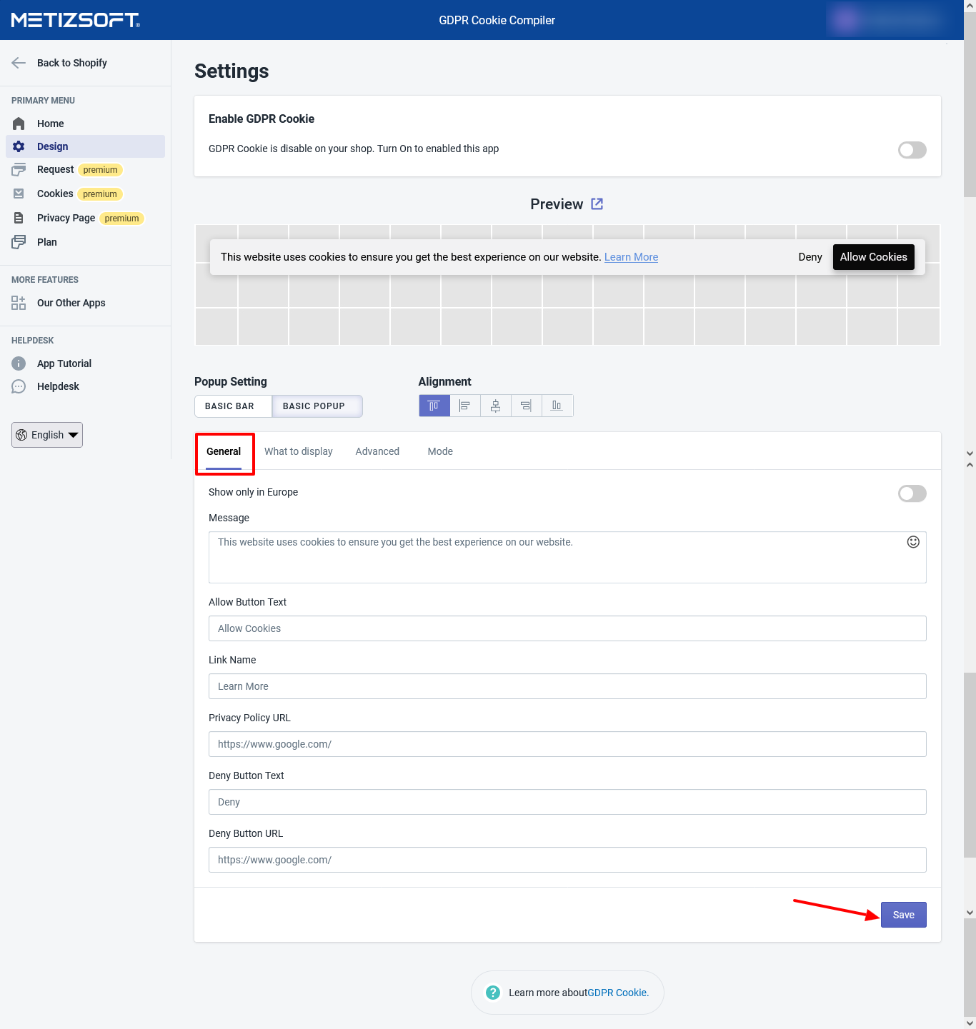Enable the GDPR Cookie toggle
The image size is (976, 1029).
[x=912, y=150]
